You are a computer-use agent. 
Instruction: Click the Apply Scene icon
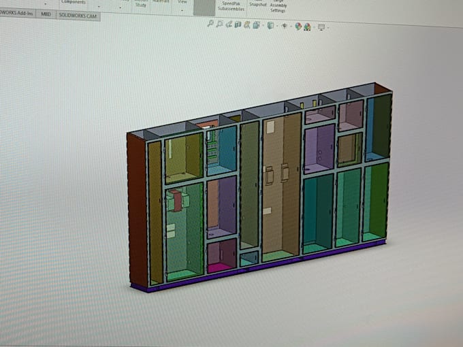coord(307,27)
